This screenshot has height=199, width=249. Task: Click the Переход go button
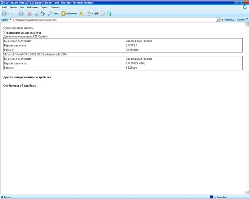227,20
